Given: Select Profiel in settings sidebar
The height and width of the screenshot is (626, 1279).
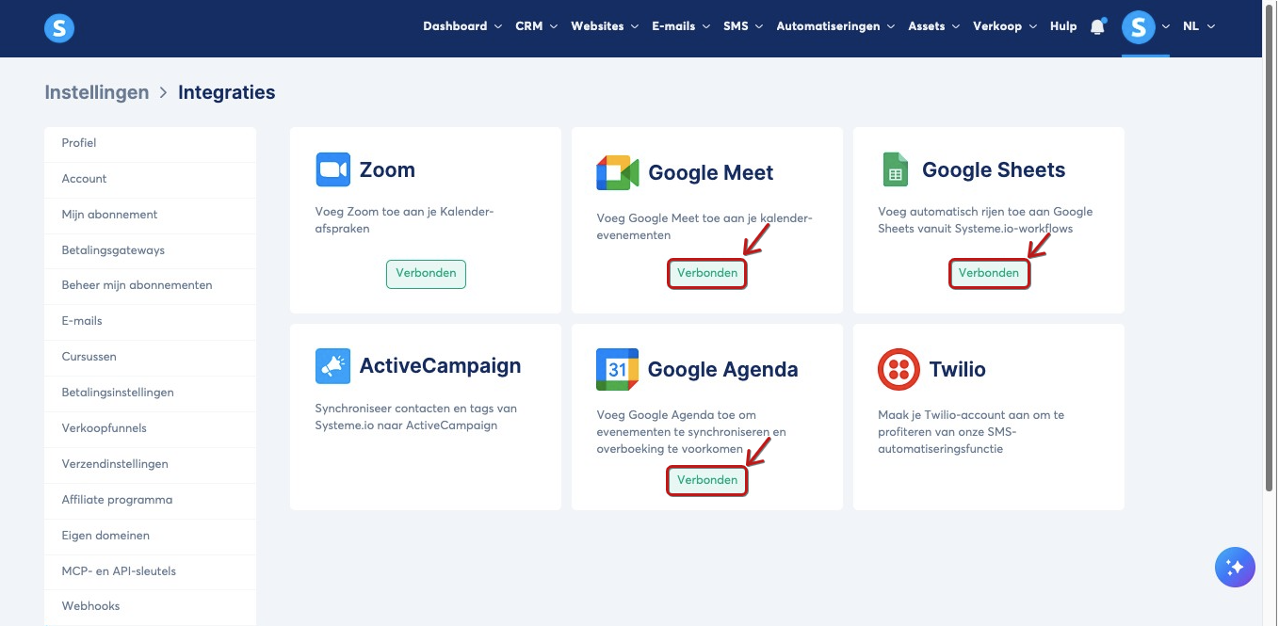Looking at the screenshot, I should pyautogui.click(x=150, y=143).
